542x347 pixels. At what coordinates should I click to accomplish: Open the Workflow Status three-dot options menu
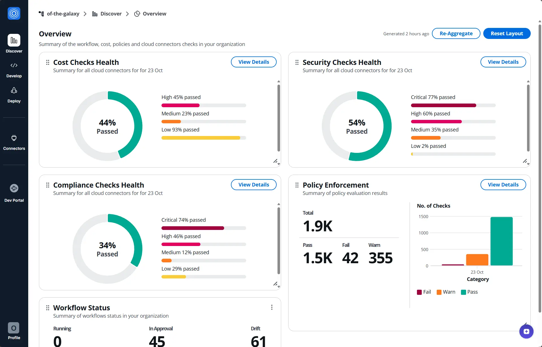click(x=272, y=307)
